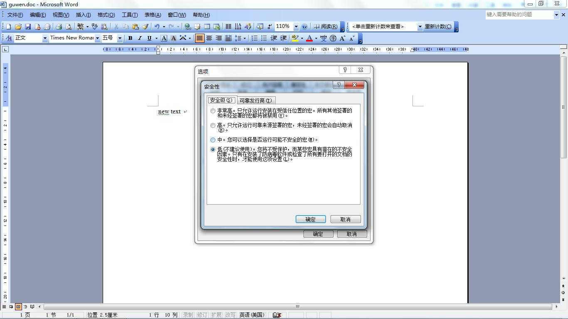Open the 正文 style dropdown
568x319 pixels.
point(45,38)
